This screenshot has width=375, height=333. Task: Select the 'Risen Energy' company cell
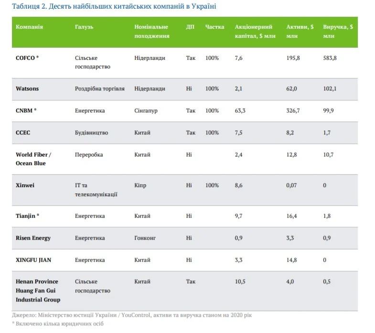click(33, 238)
